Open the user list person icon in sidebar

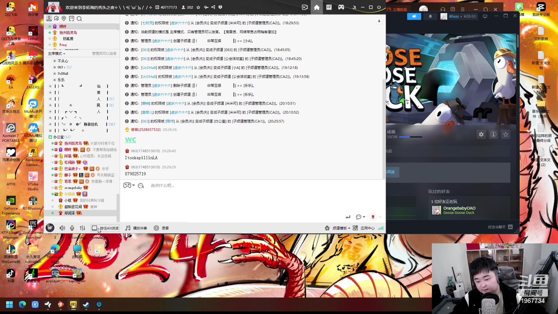pos(49,19)
